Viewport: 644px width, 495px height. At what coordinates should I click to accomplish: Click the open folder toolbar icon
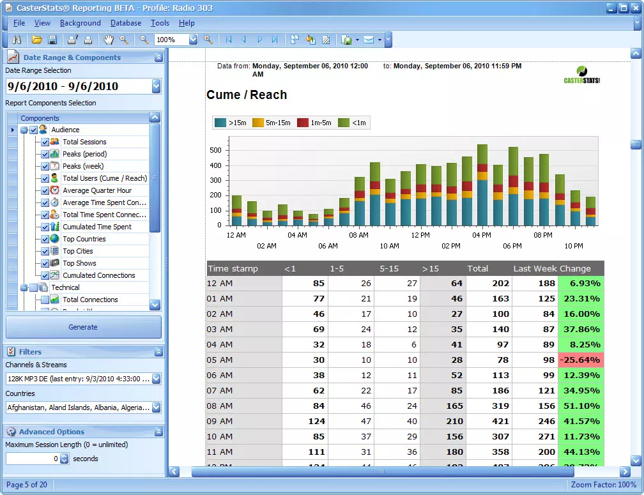37,40
